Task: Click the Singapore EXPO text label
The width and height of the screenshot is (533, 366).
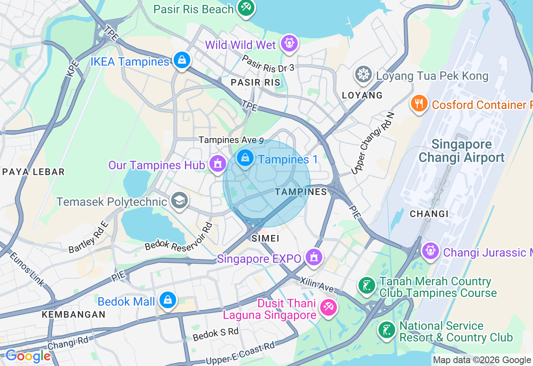Action: tap(259, 259)
